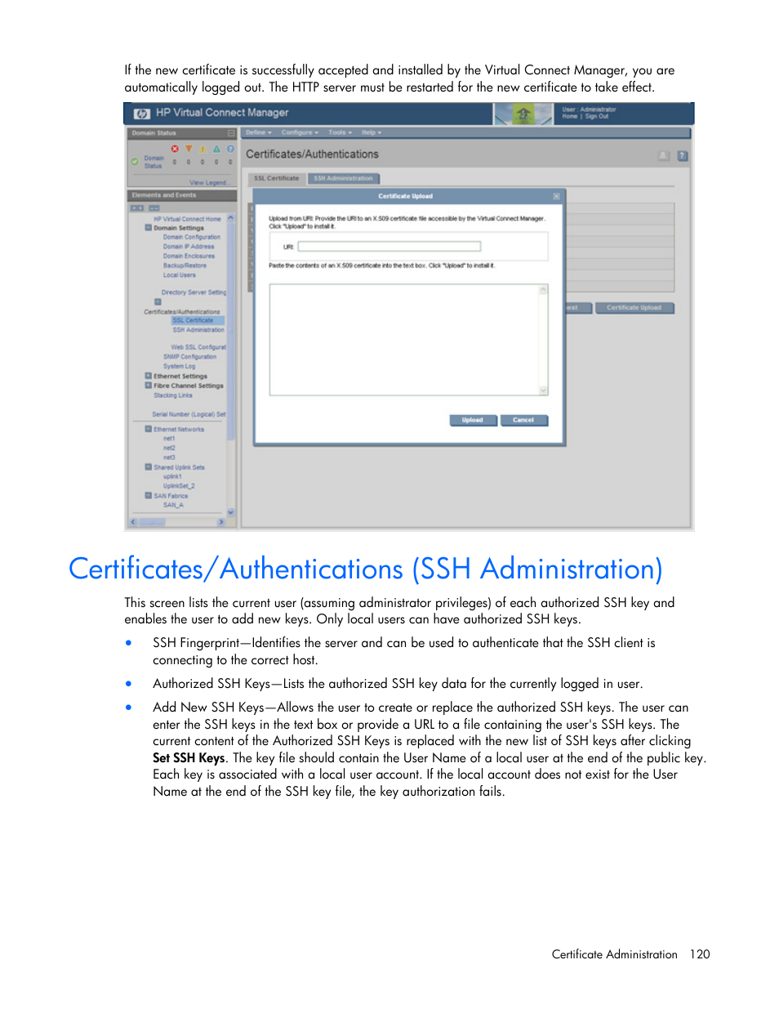Screen dimensions: 779x1009
Task: Click the text box scrollbar down arrow
Action: coord(544,391)
